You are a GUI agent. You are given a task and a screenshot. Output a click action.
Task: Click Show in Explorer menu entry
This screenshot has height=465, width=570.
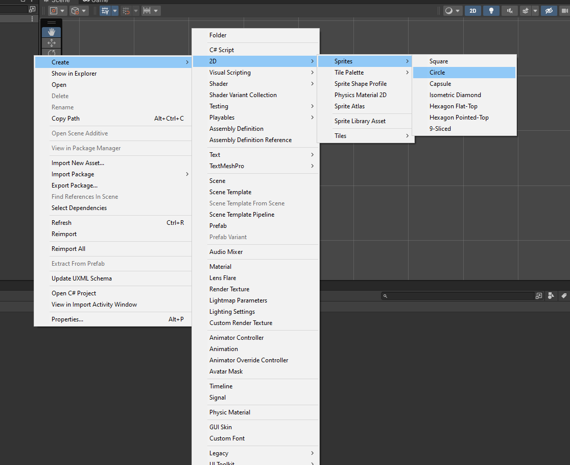[x=74, y=74]
